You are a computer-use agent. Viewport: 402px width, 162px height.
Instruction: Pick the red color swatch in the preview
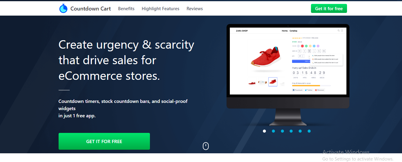pyautogui.click(x=302, y=46)
